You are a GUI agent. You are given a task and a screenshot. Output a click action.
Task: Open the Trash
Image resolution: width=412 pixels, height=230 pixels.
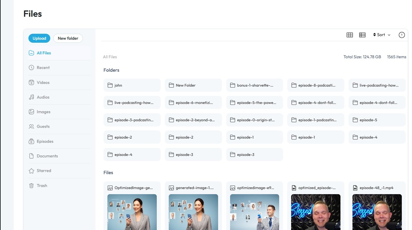point(60,185)
